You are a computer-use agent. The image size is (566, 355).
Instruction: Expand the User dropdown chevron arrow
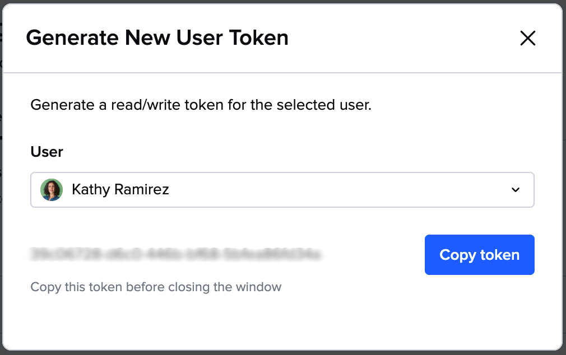[x=516, y=190]
